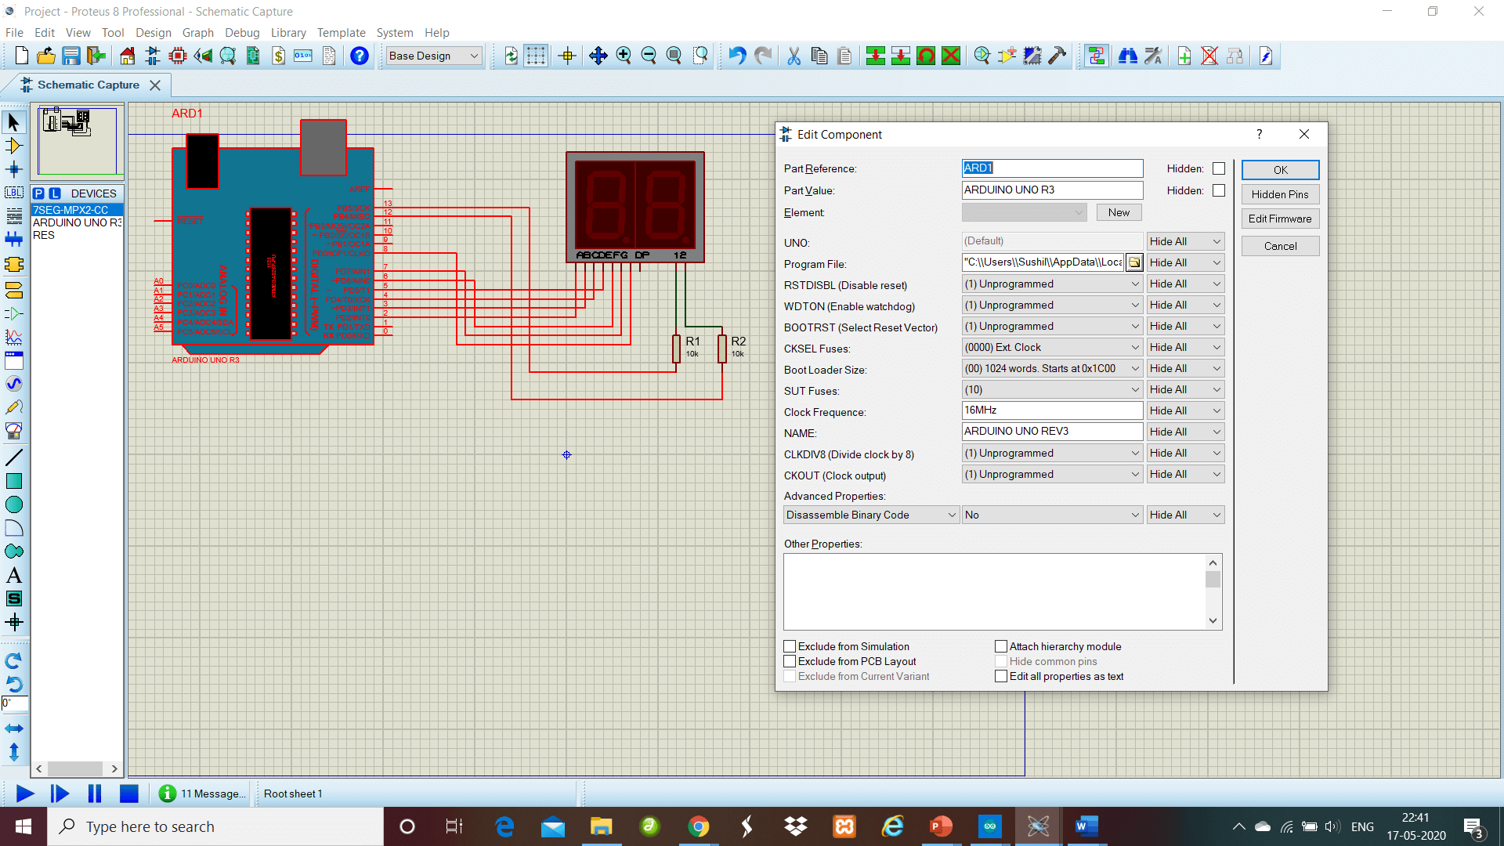Image resolution: width=1504 pixels, height=846 pixels.
Task: Open the Help question mark icon
Action: point(359,56)
